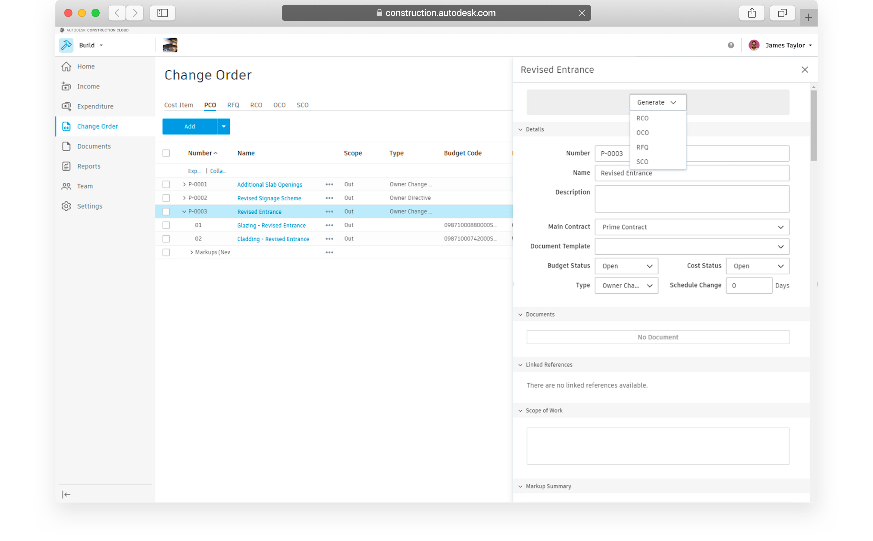Switch to the RFQ tab
Image resolution: width=873 pixels, height=541 pixels.
(233, 105)
